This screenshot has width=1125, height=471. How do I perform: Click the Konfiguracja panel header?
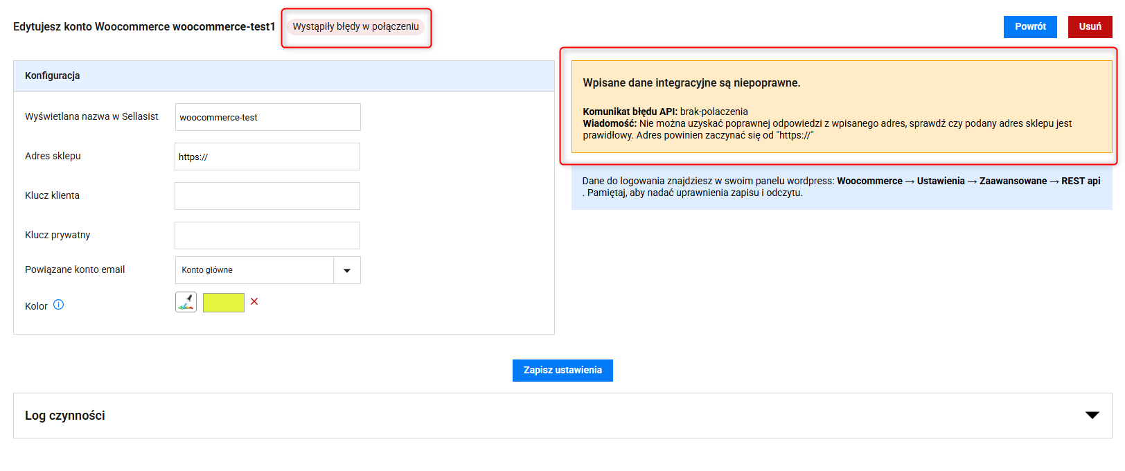(284, 76)
